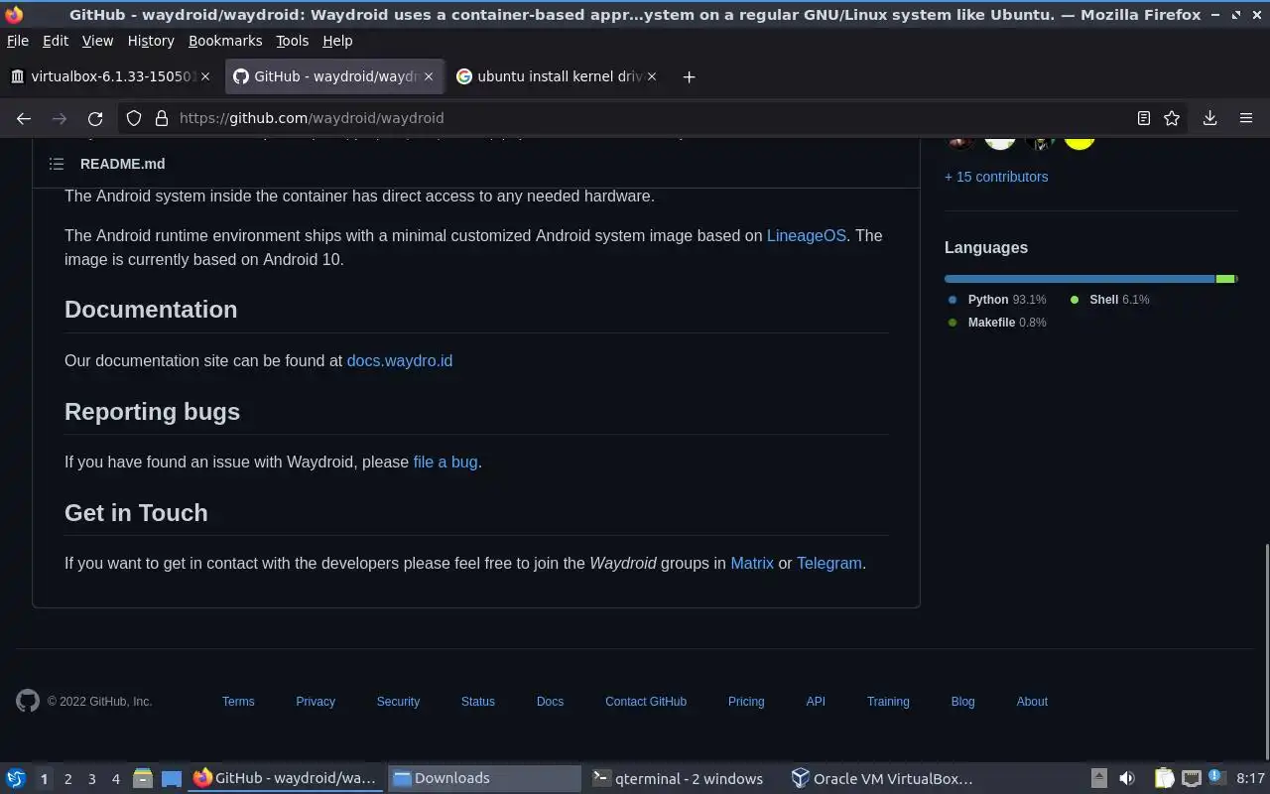Follow the LineageOS link
The height and width of the screenshot is (794, 1270).
[807, 235]
